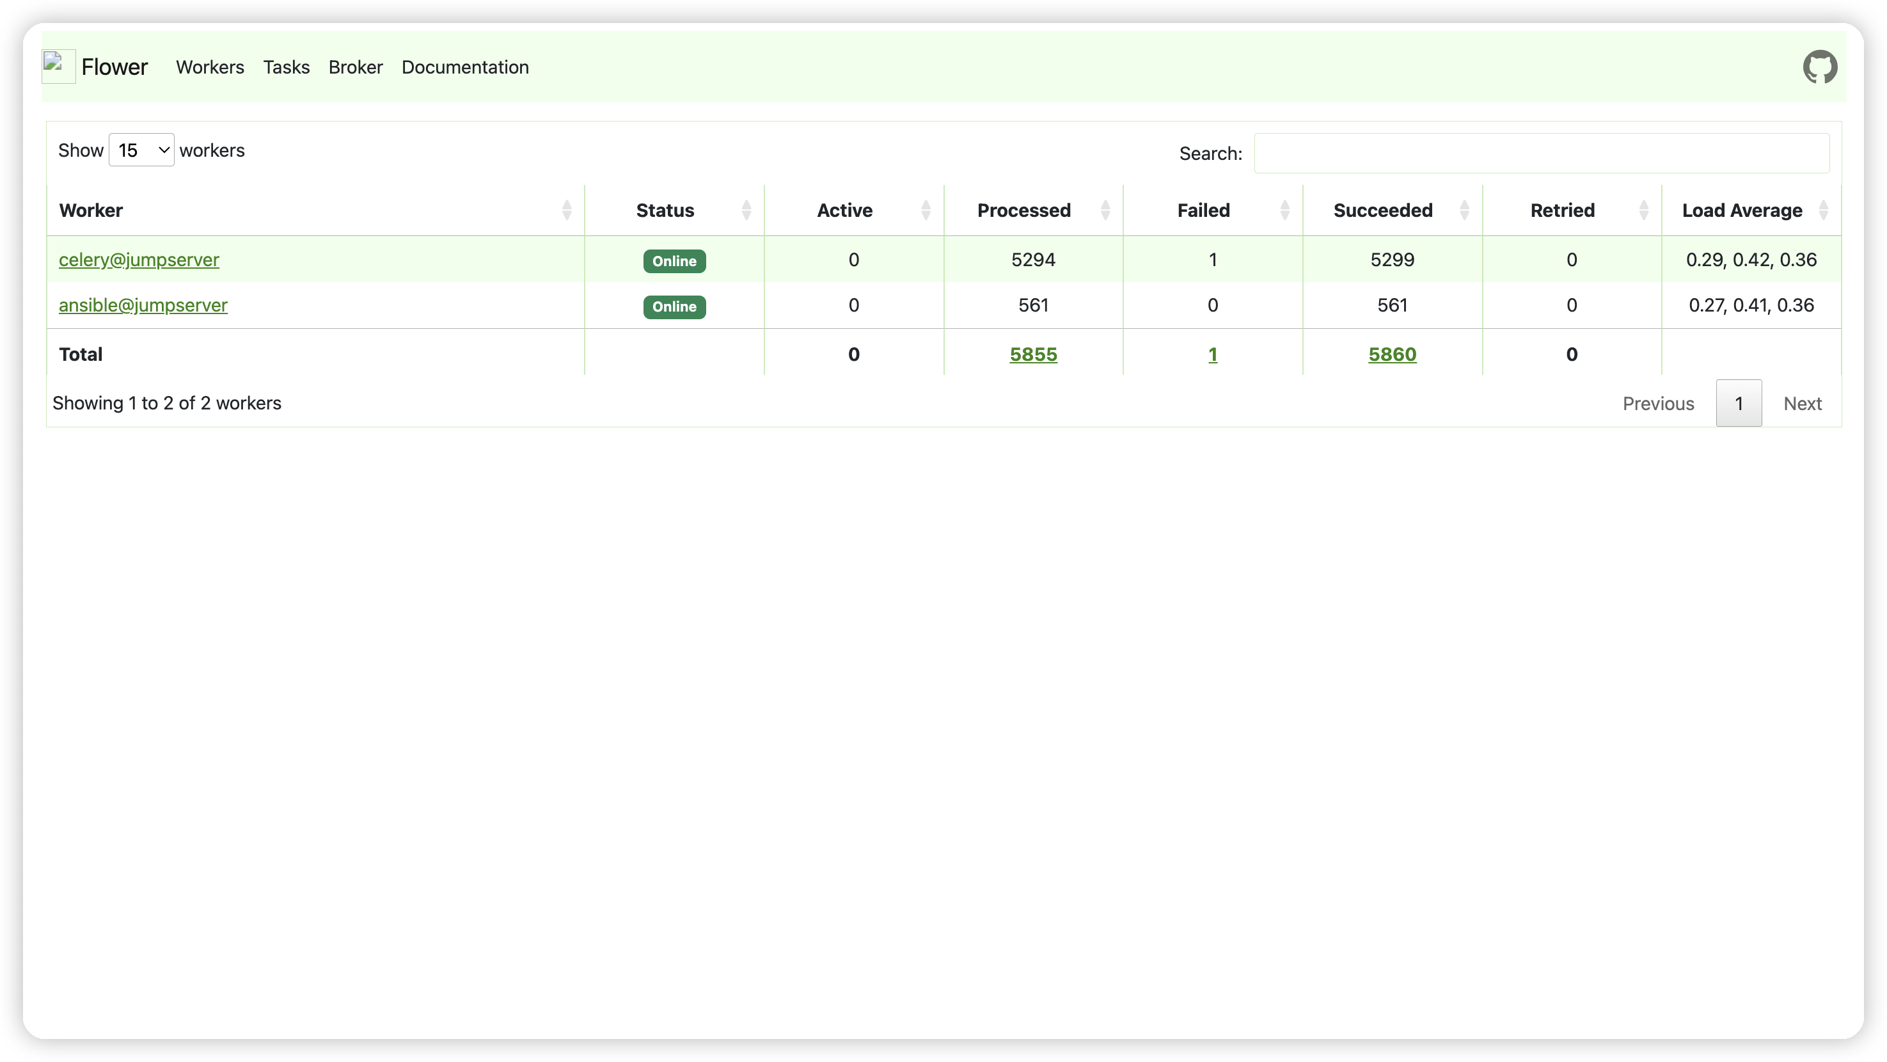Image resolution: width=1887 pixels, height=1062 pixels.
Task: Click the Processed column header text
Action: pos(1023,210)
